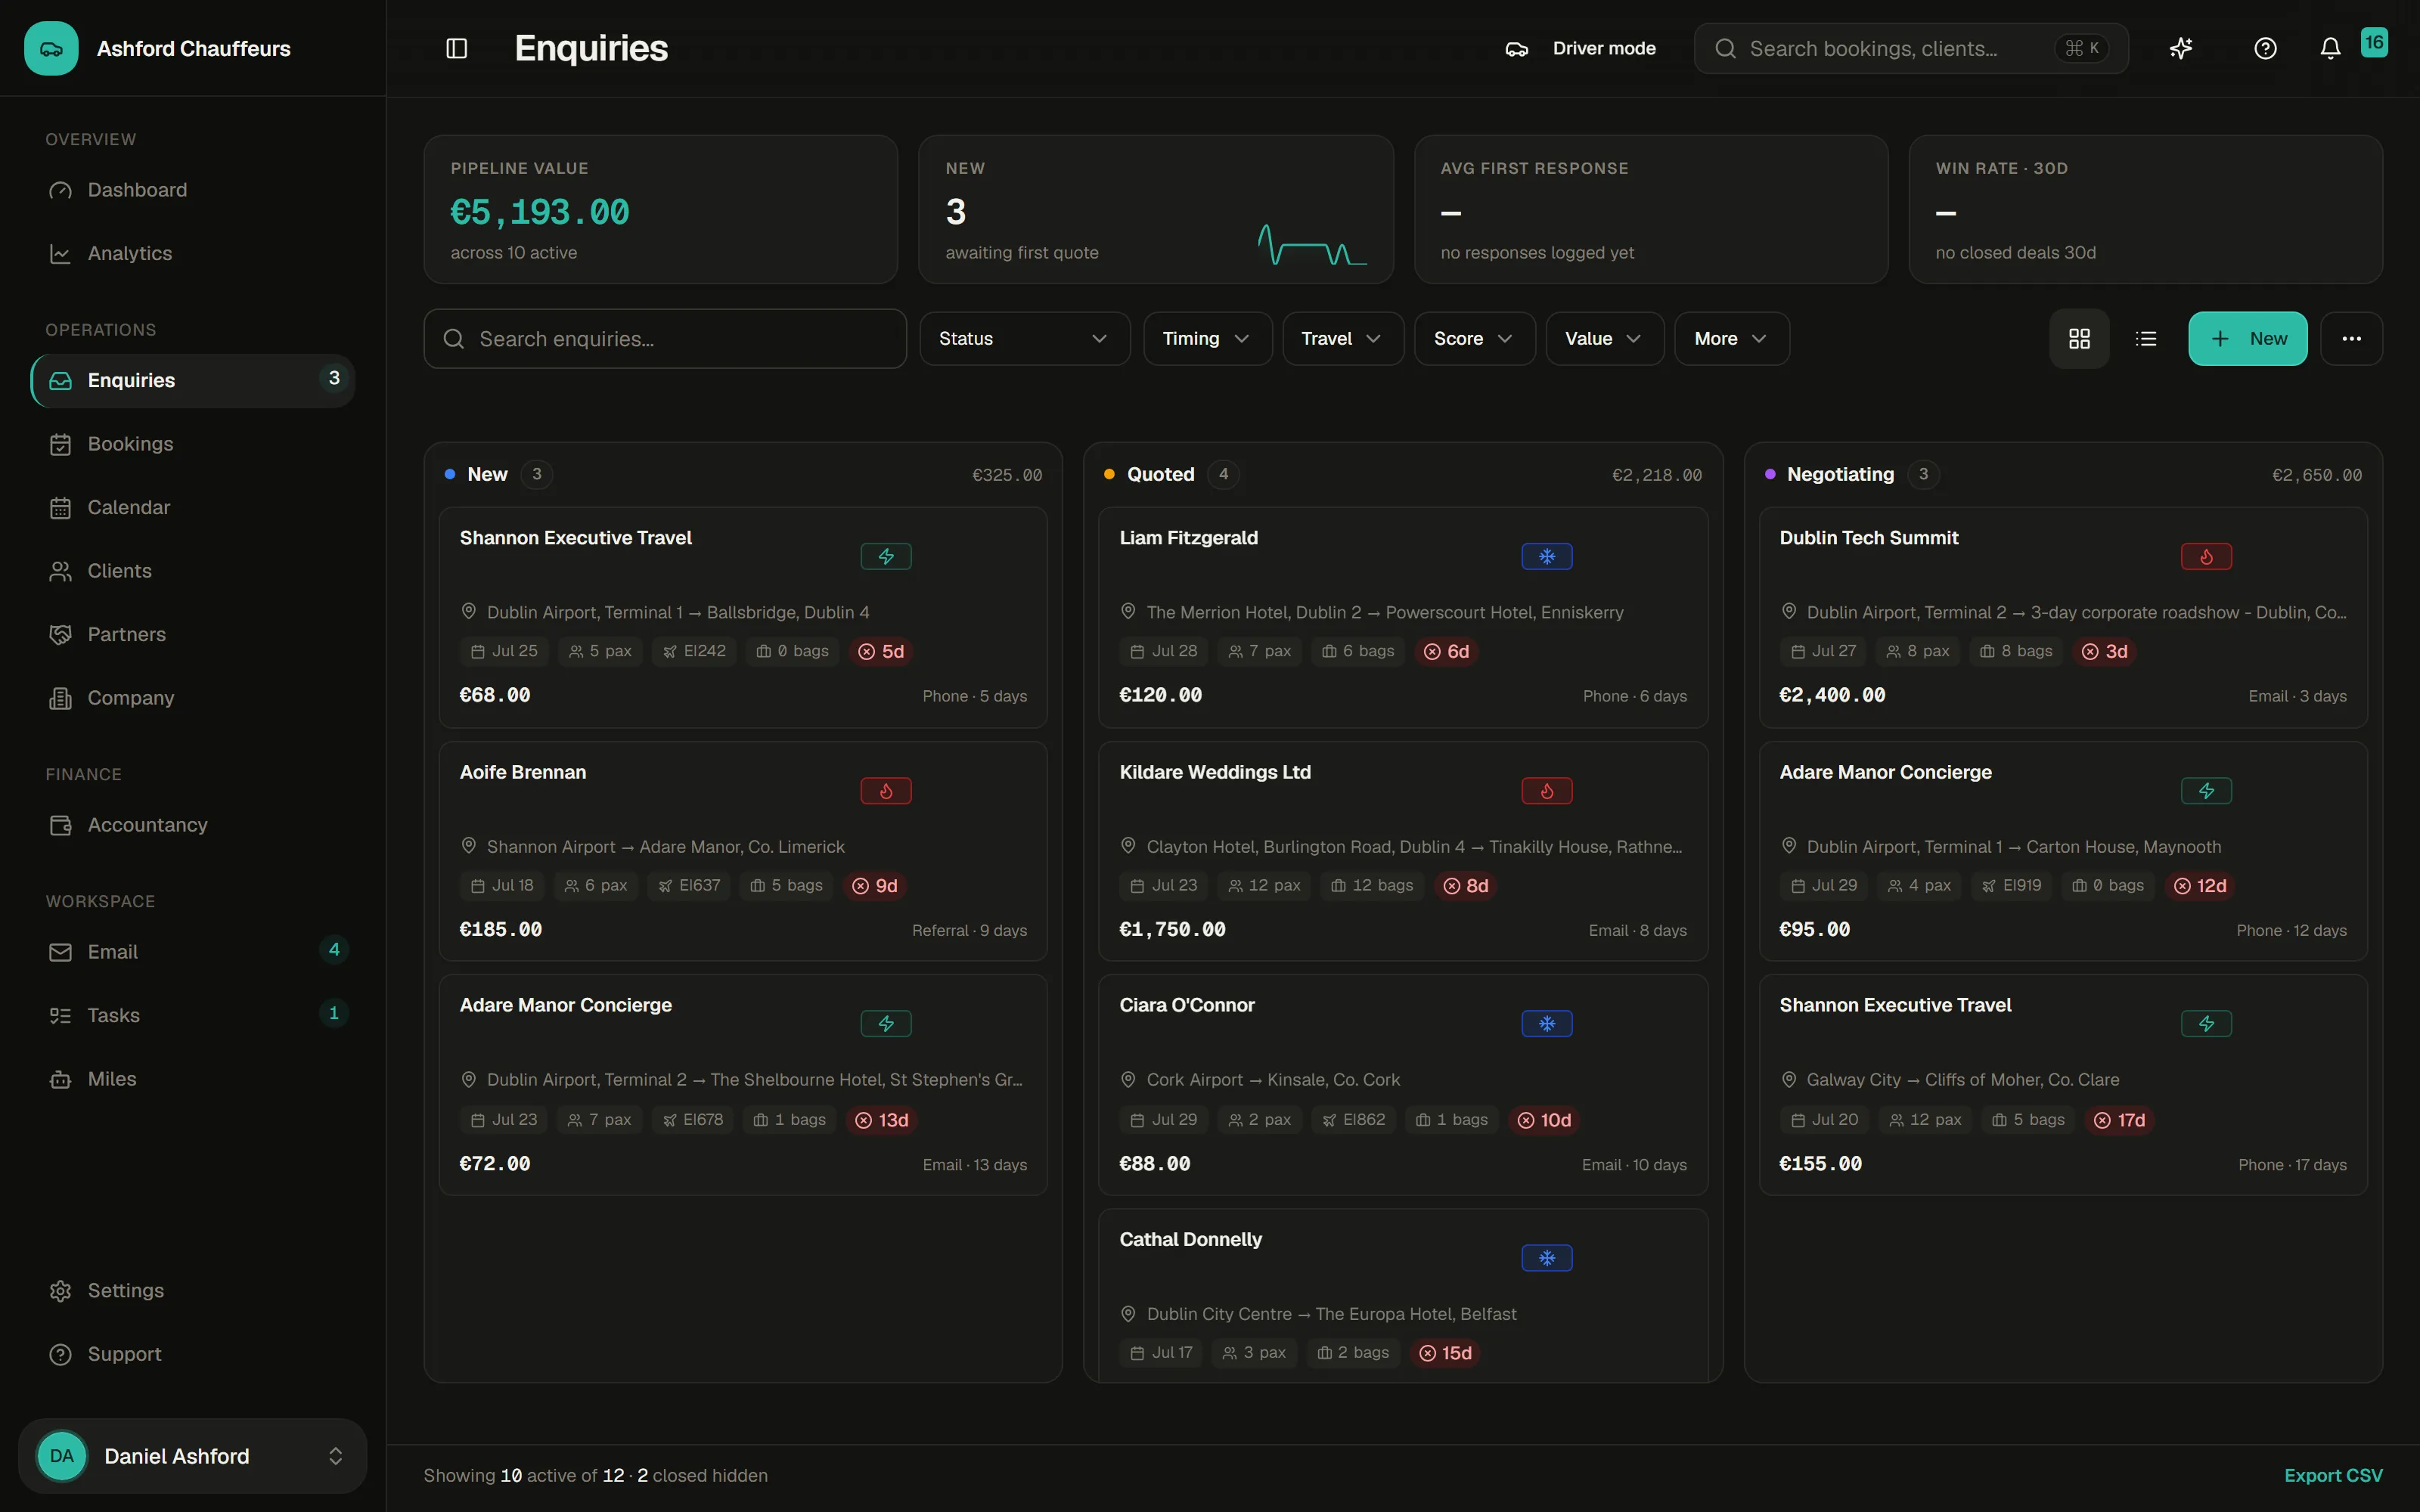This screenshot has width=2420, height=1512.
Task: Click the snowflake score badge on Liam Fitzgerald
Action: tap(1547, 556)
